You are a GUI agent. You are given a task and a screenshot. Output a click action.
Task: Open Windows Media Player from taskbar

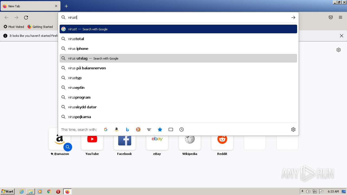tap(40, 191)
